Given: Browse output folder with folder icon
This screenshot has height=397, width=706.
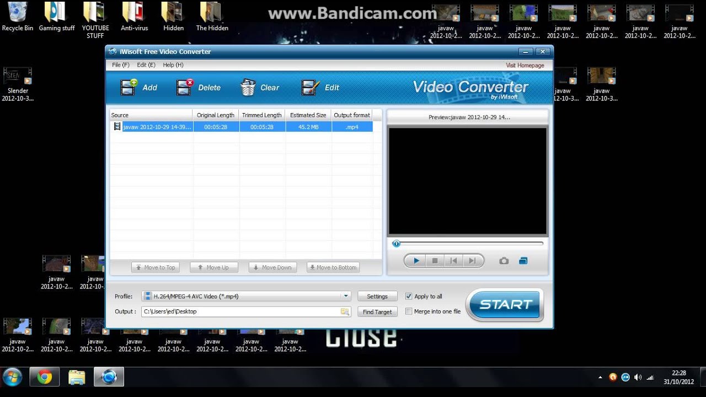Looking at the screenshot, I should tap(345, 312).
